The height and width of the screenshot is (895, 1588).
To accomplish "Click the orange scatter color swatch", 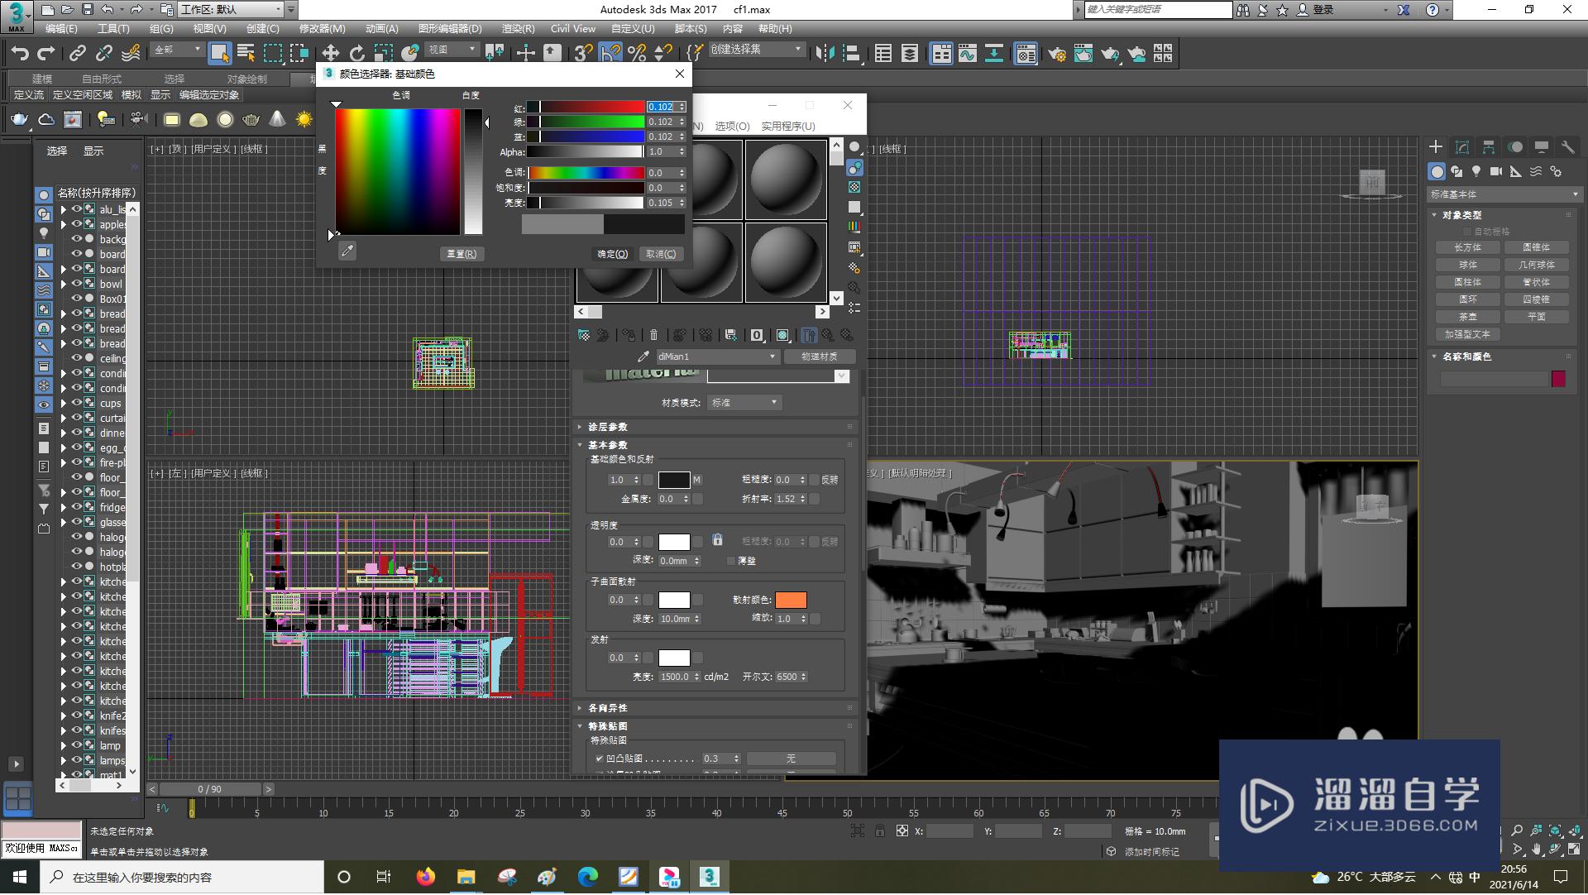I will [x=791, y=601].
